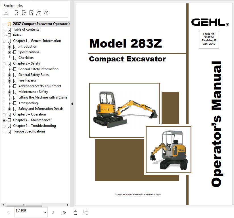This screenshot has width=234, height=218.
Task: Open the Table of contents bookmark
Action: [26, 29]
